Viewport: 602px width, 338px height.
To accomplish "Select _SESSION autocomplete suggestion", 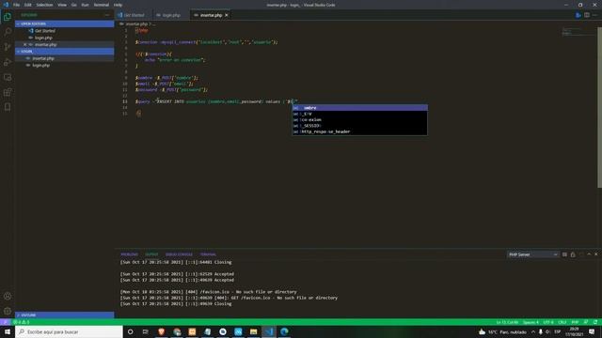I will (359, 126).
